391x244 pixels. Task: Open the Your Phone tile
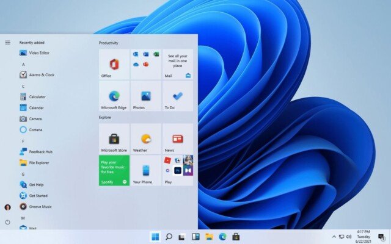tap(146, 170)
